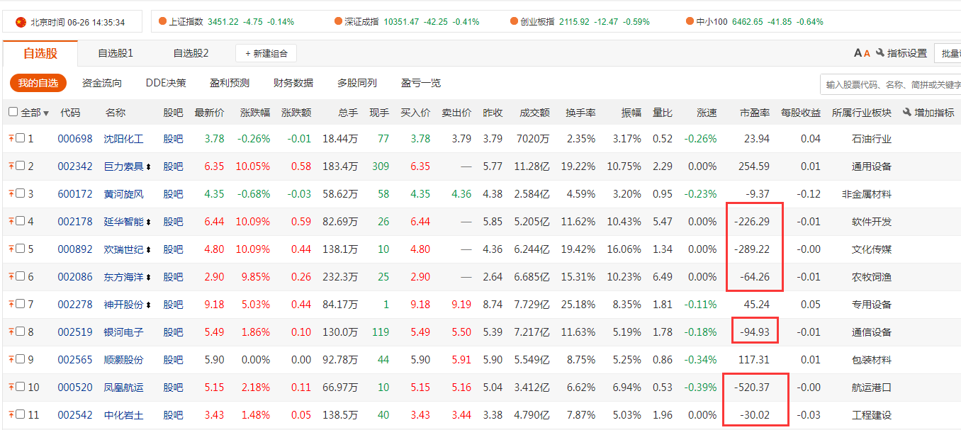The height and width of the screenshot is (430, 961).
Task: Switch to the 自选股1 tab
Action: [x=116, y=53]
